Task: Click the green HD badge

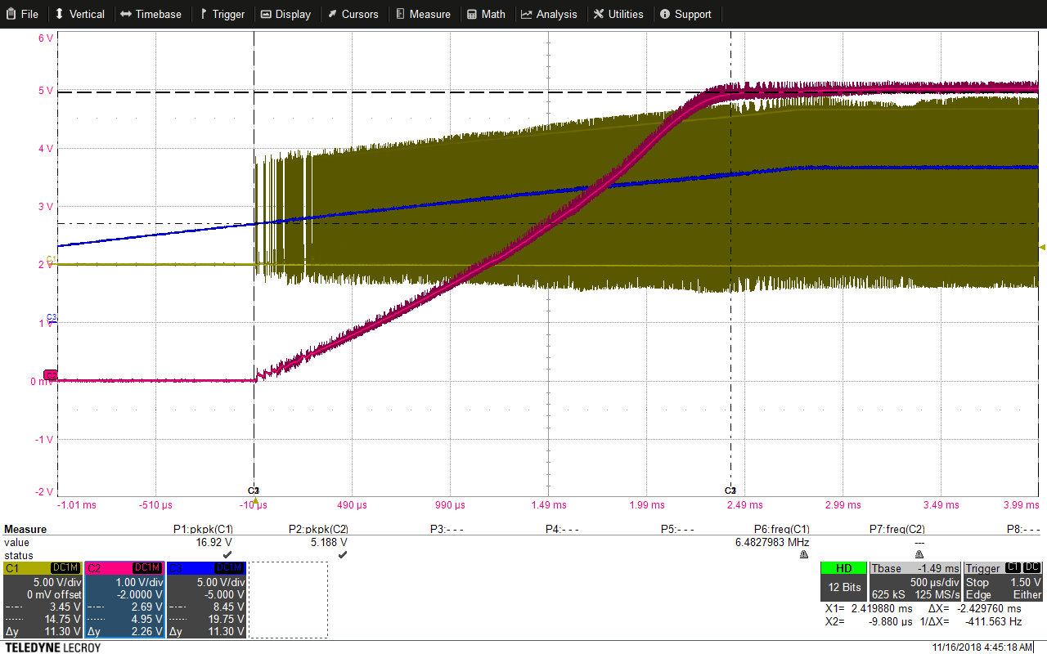Action: 843,568
